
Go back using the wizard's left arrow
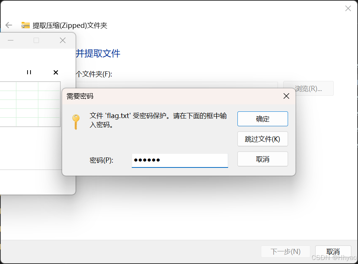pyautogui.click(x=9, y=25)
